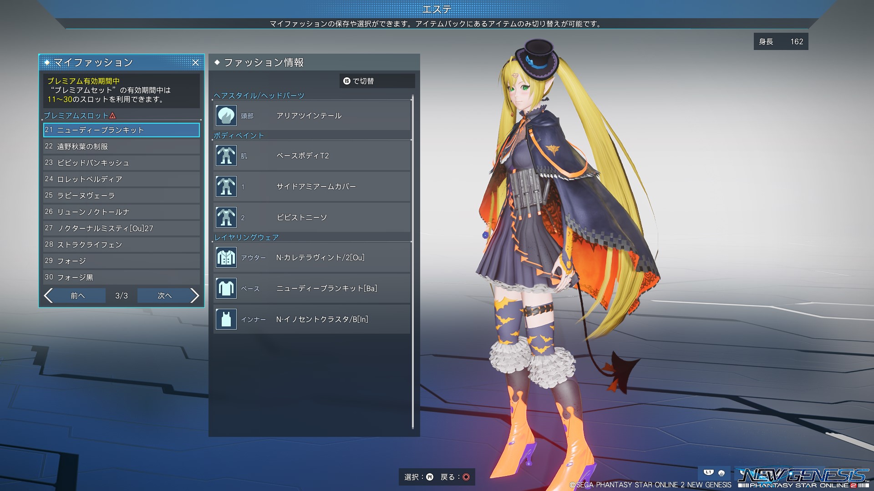Click the で切替 switch button
The width and height of the screenshot is (874, 491).
[377, 81]
